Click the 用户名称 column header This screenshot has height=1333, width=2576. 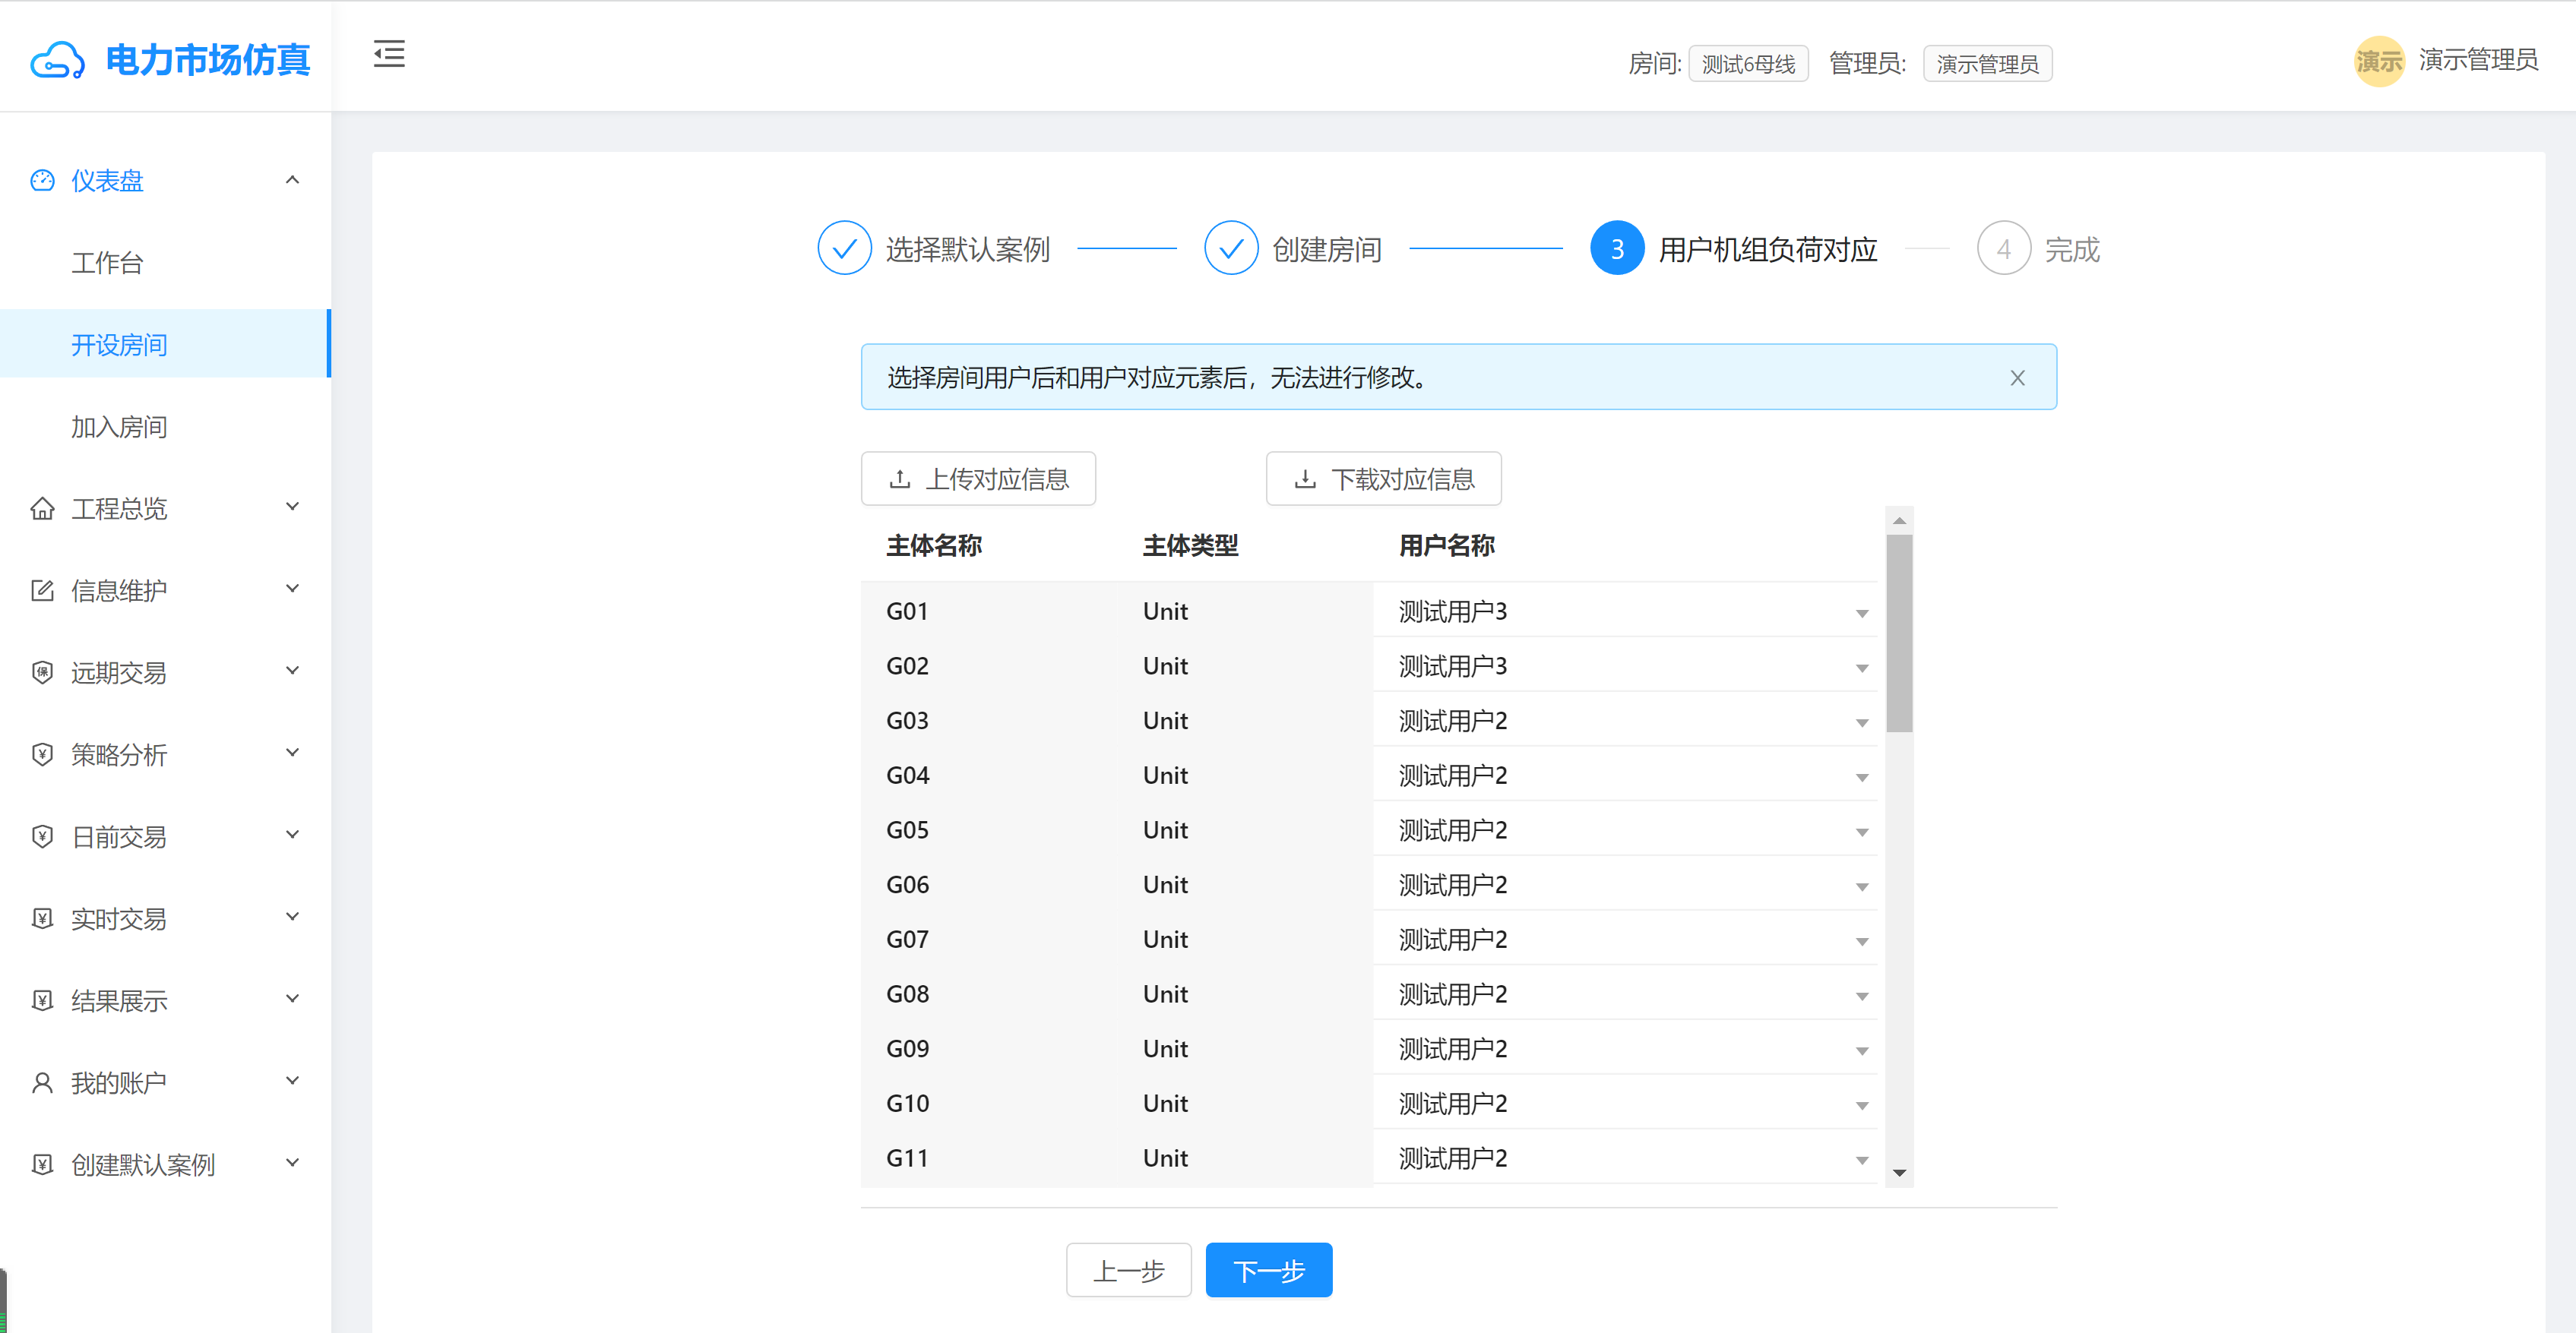click(1446, 545)
